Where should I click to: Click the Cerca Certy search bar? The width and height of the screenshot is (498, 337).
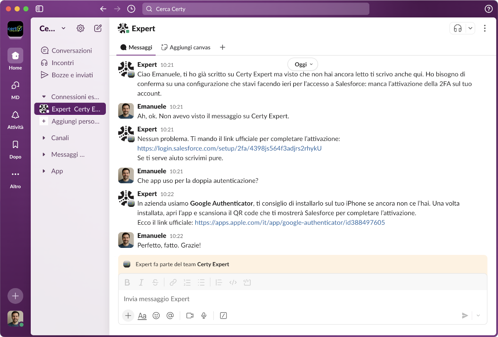[x=256, y=9]
